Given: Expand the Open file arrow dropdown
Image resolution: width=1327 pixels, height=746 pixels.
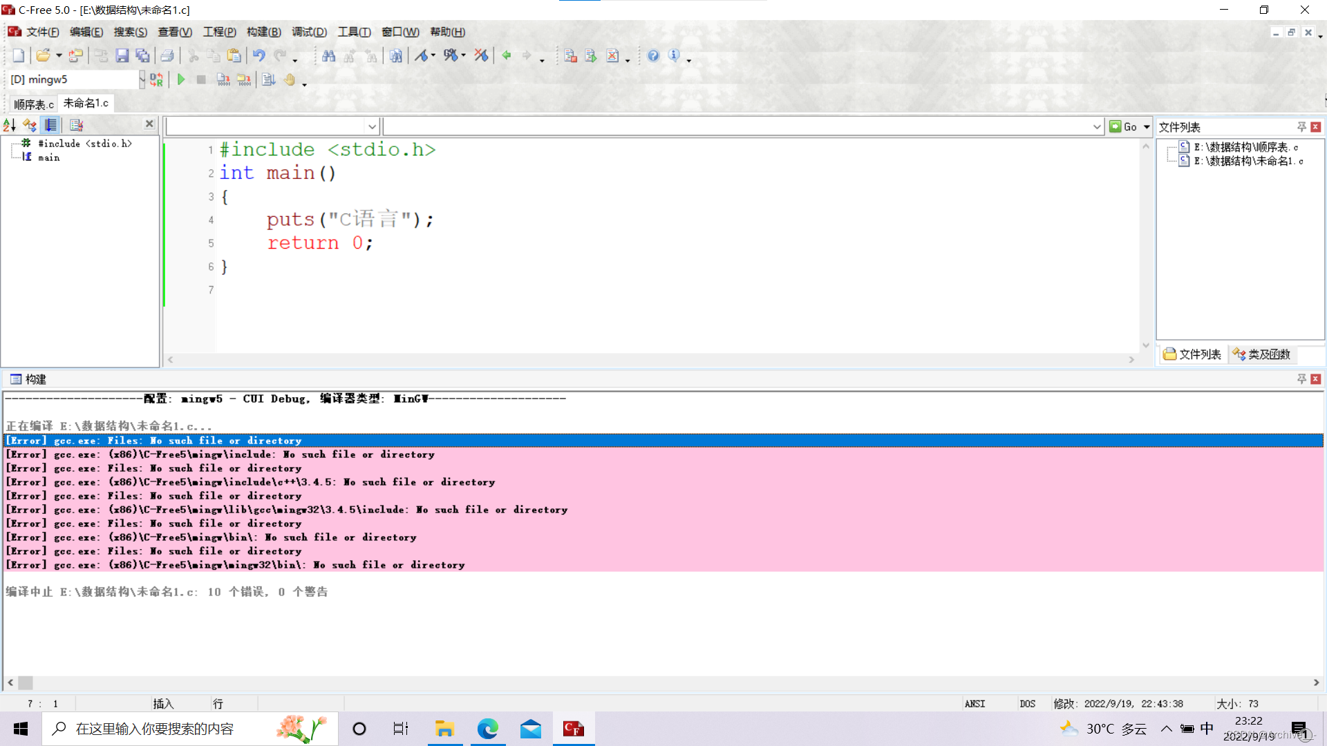Looking at the screenshot, I should pyautogui.click(x=59, y=56).
